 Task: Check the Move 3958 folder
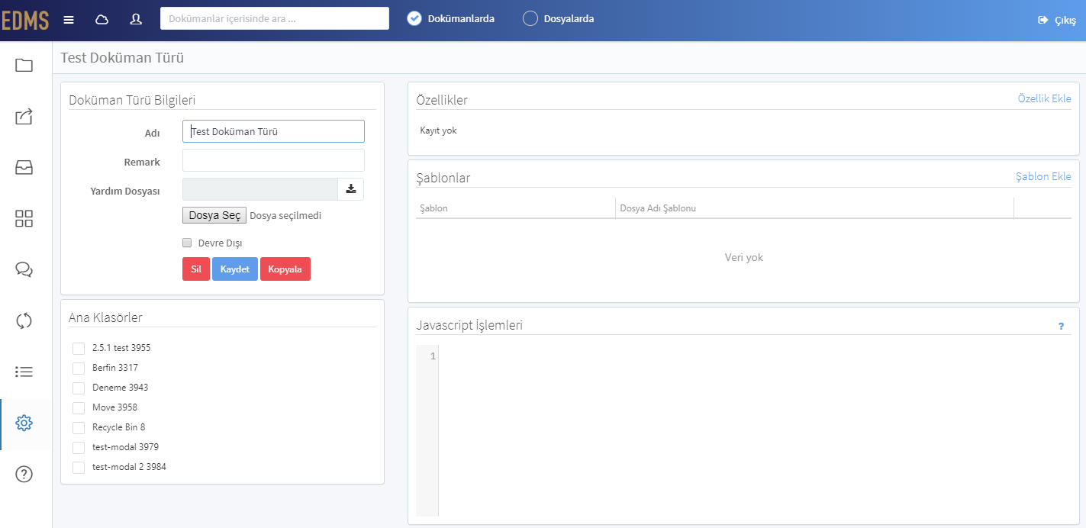pos(79,407)
